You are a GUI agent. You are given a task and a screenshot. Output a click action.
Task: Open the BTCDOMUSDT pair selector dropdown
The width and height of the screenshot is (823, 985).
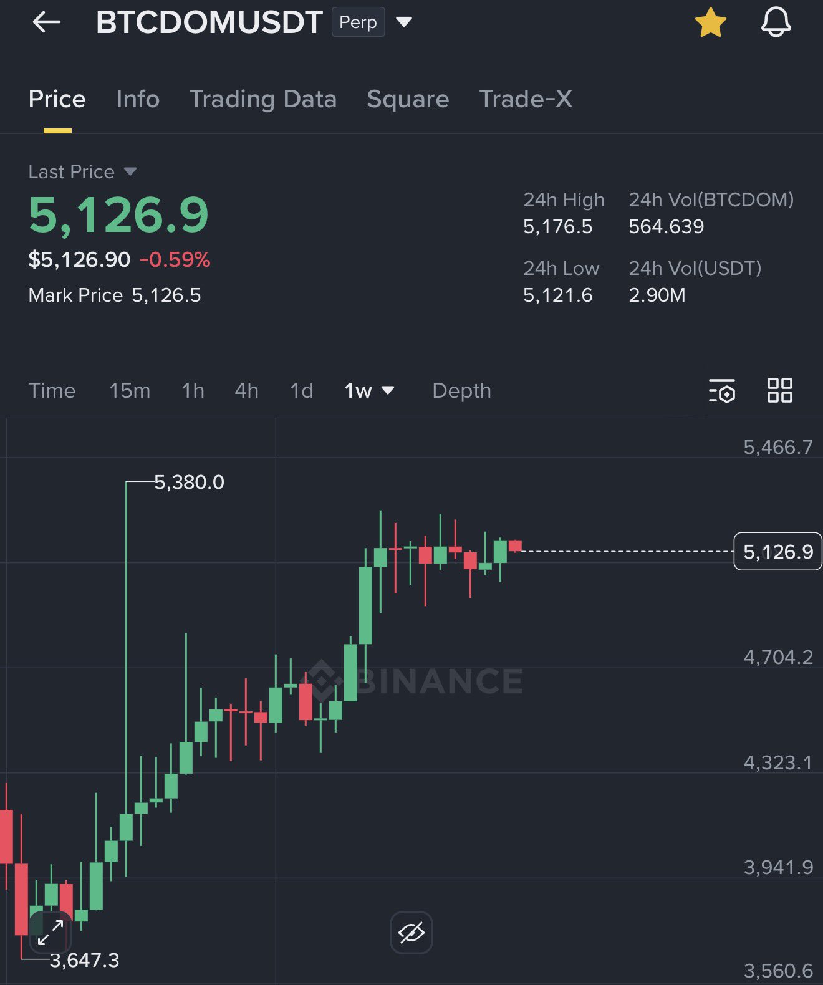(404, 22)
